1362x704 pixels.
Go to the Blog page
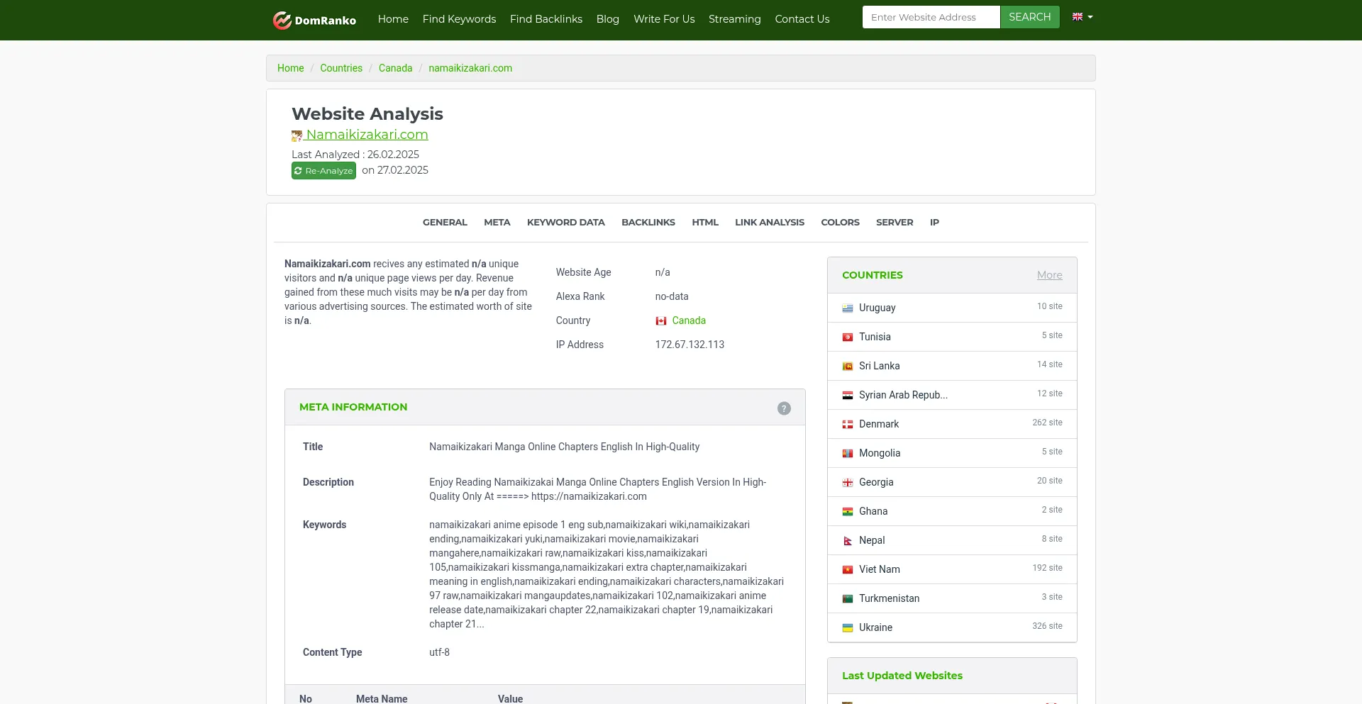pos(608,19)
